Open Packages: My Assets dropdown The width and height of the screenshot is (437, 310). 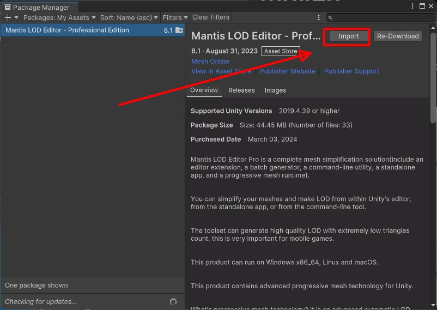[59, 17]
